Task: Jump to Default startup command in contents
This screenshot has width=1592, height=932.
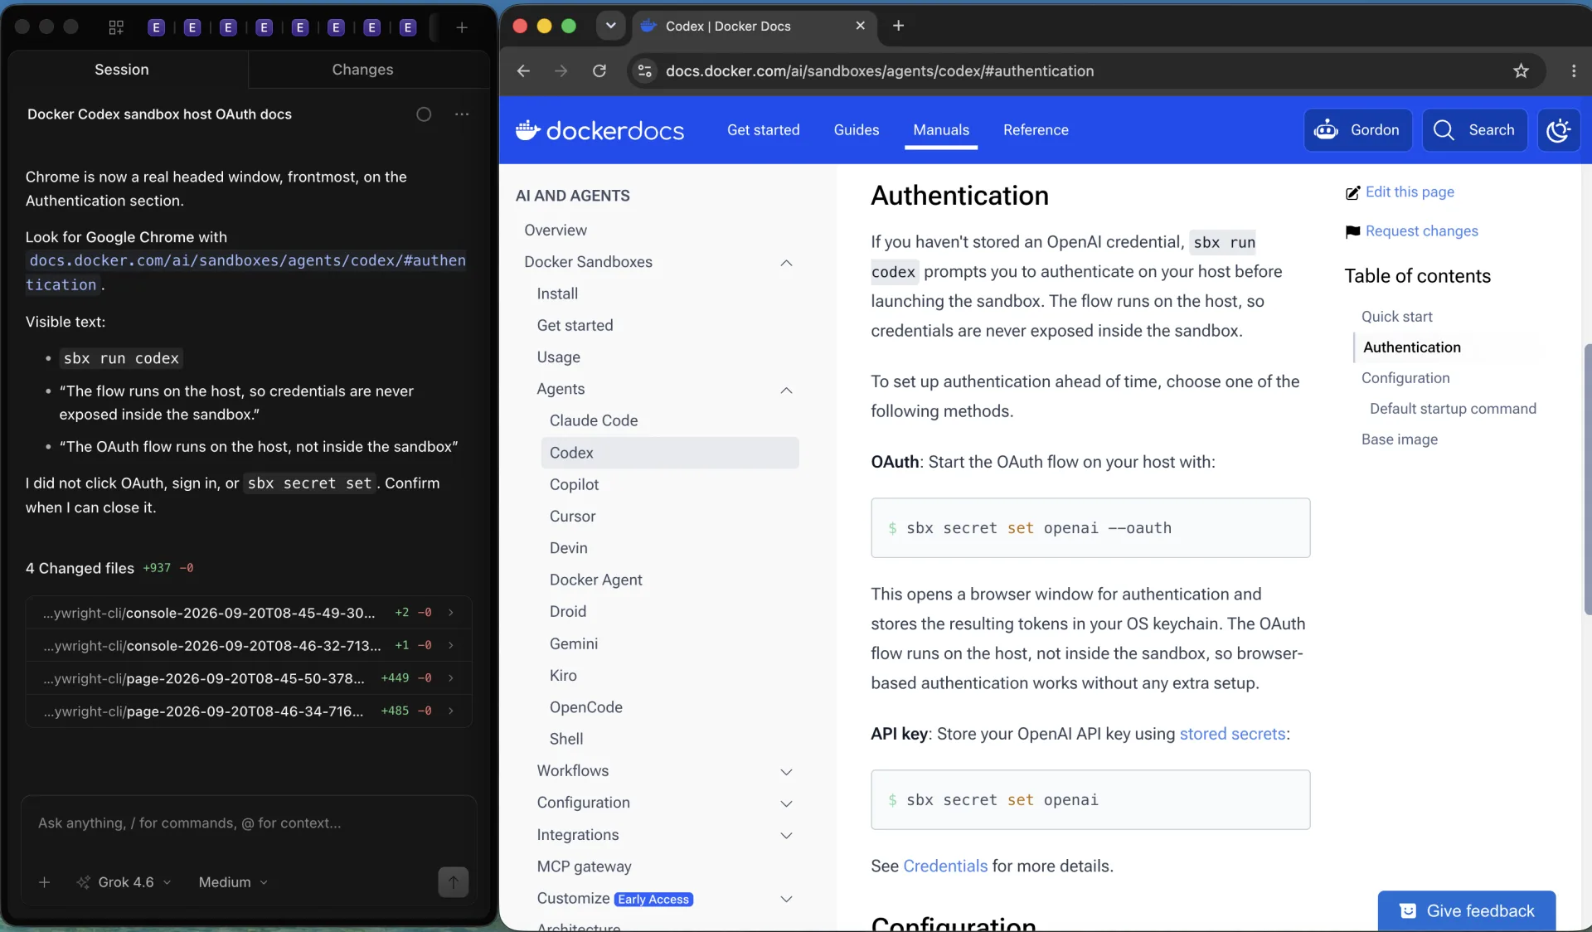Action: coord(1452,409)
